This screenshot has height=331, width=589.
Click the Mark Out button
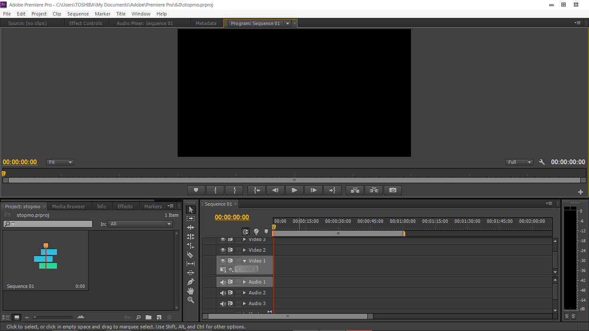[x=234, y=190]
